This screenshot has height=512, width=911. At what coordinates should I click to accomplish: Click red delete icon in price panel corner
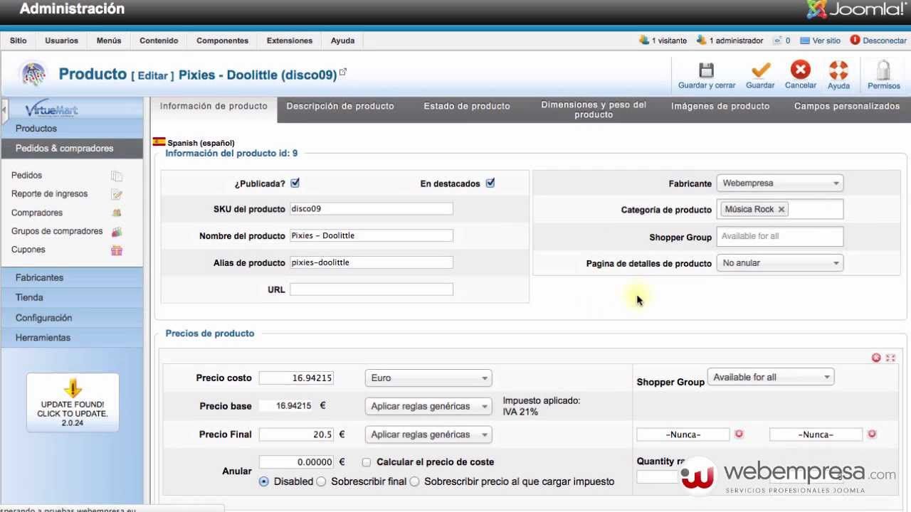tap(877, 358)
